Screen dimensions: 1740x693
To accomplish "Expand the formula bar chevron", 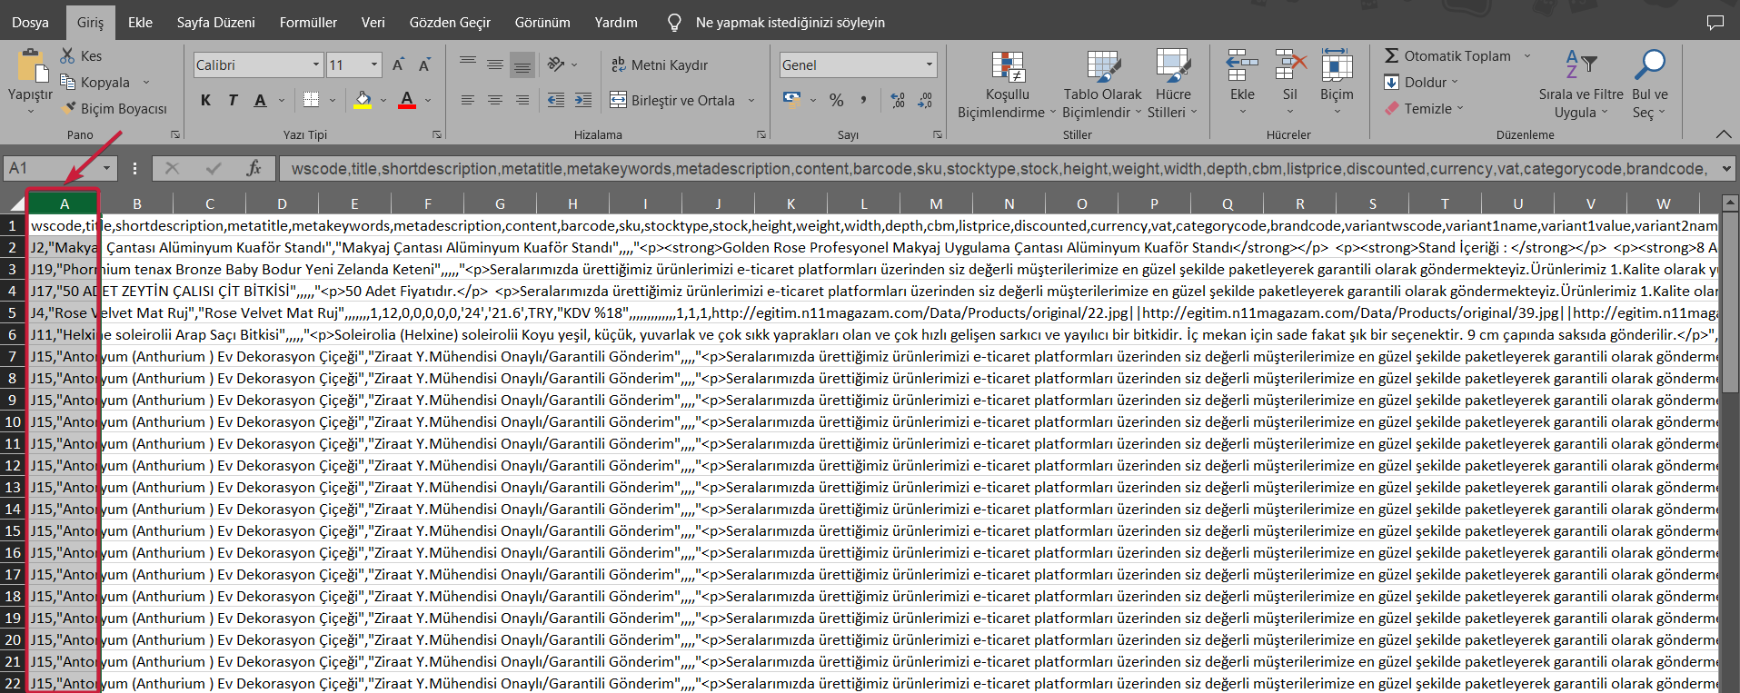I will pyautogui.click(x=1725, y=168).
